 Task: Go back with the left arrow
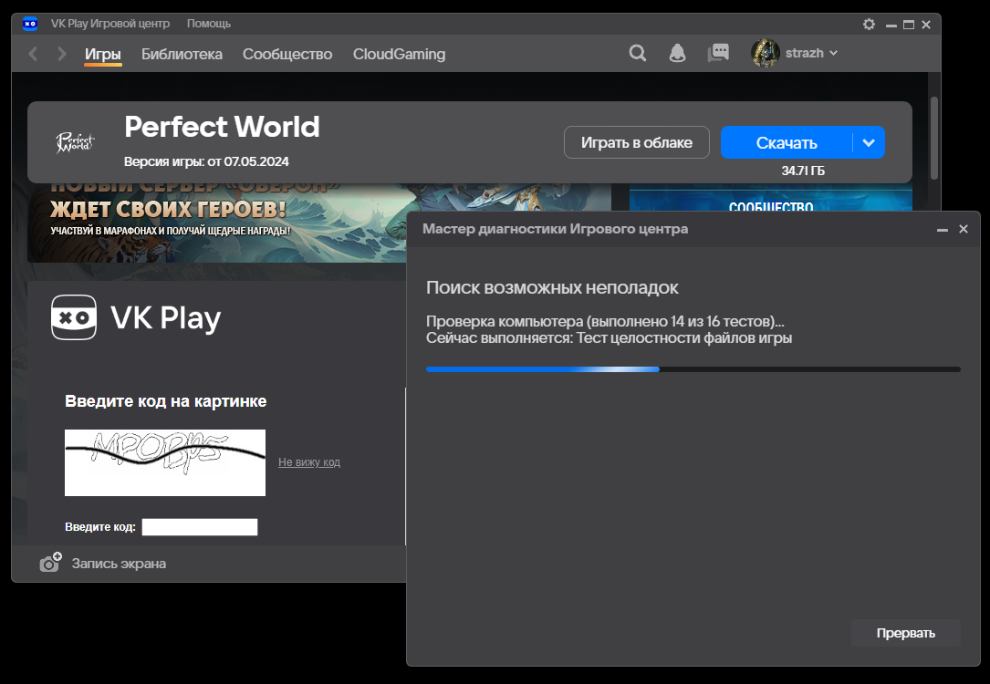(34, 54)
